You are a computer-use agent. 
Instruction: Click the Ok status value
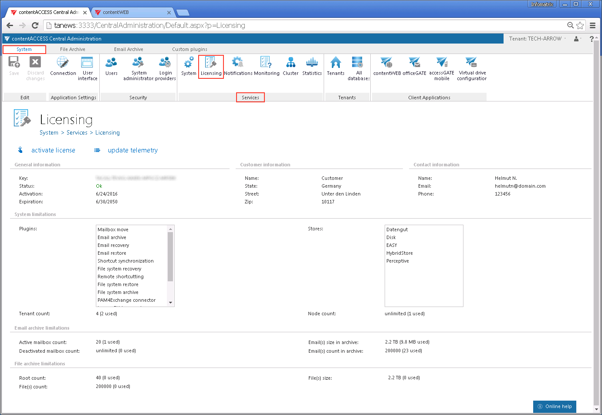99,186
